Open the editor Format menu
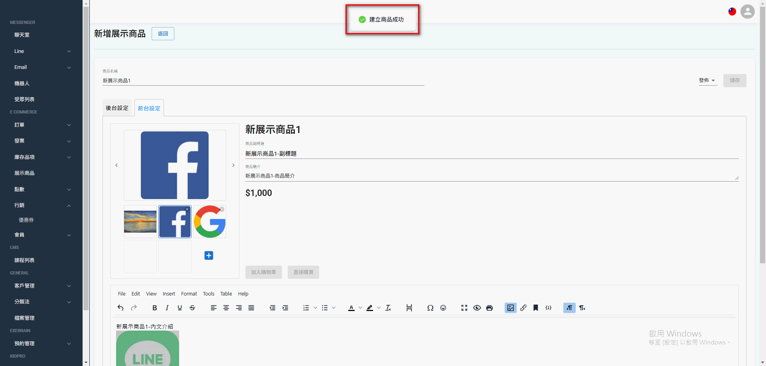 pyautogui.click(x=189, y=294)
